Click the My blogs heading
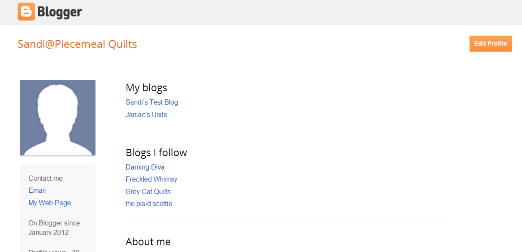 146,88
